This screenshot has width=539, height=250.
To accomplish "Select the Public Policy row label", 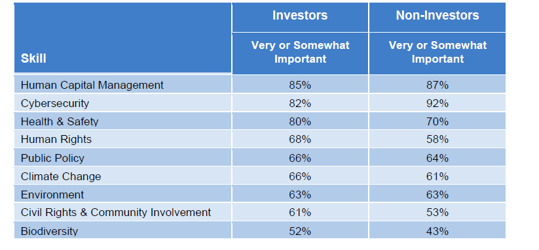I will (x=52, y=158).
